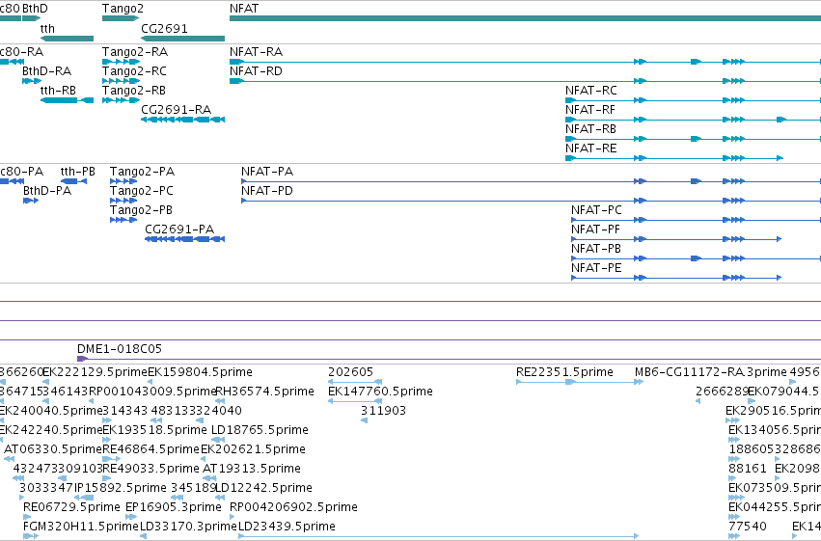Viewport: 821px width, 541px height.
Task: Click EST label EK222129.5prime
Action: point(95,372)
